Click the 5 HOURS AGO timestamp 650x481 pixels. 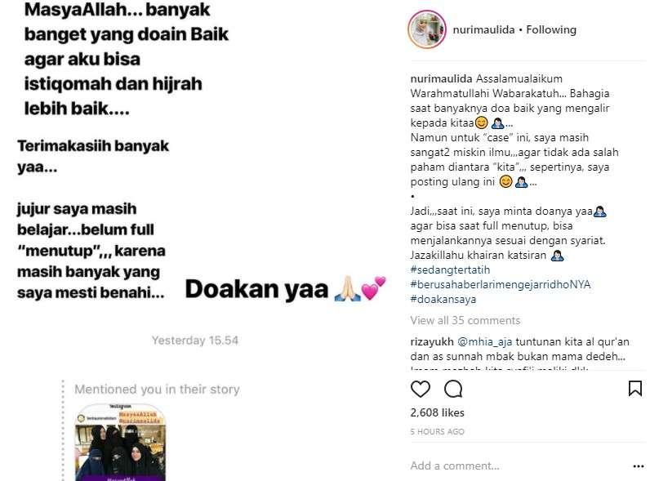[438, 432]
